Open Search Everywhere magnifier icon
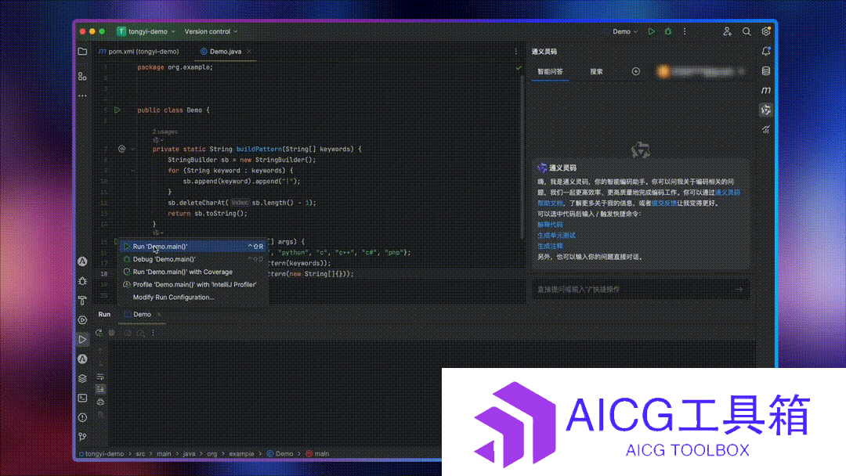This screenshot has height=476, width=846. (747, 32)
